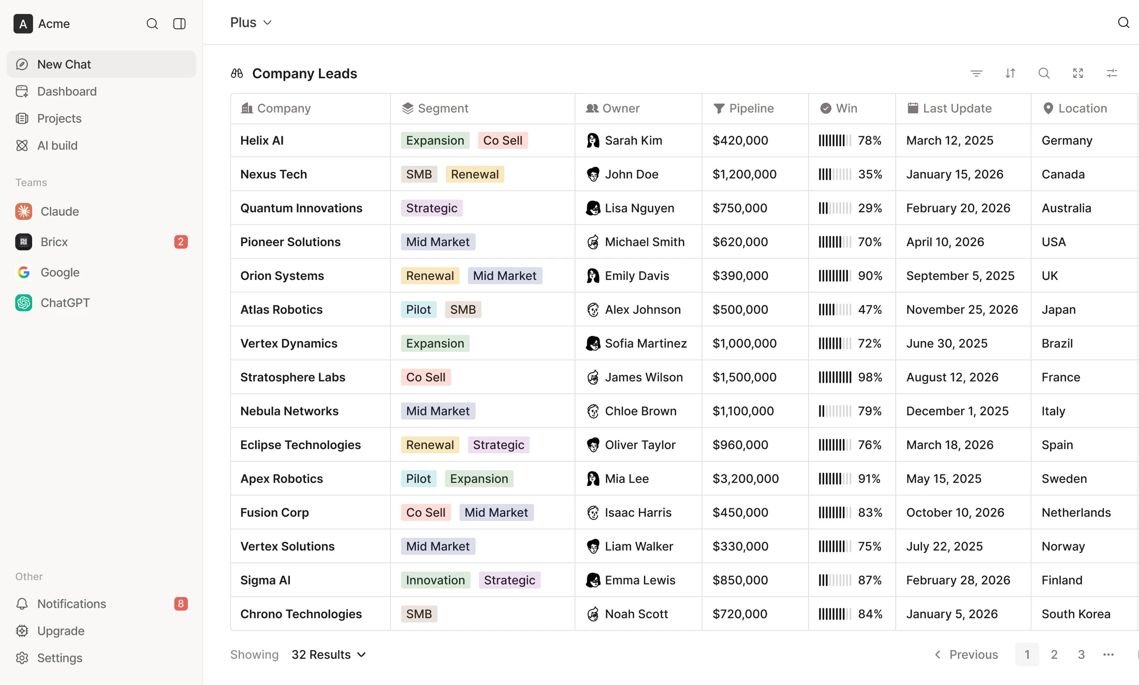Click the Acme workspace logo
The image size is (1139, 685).
tap(23, 24)
